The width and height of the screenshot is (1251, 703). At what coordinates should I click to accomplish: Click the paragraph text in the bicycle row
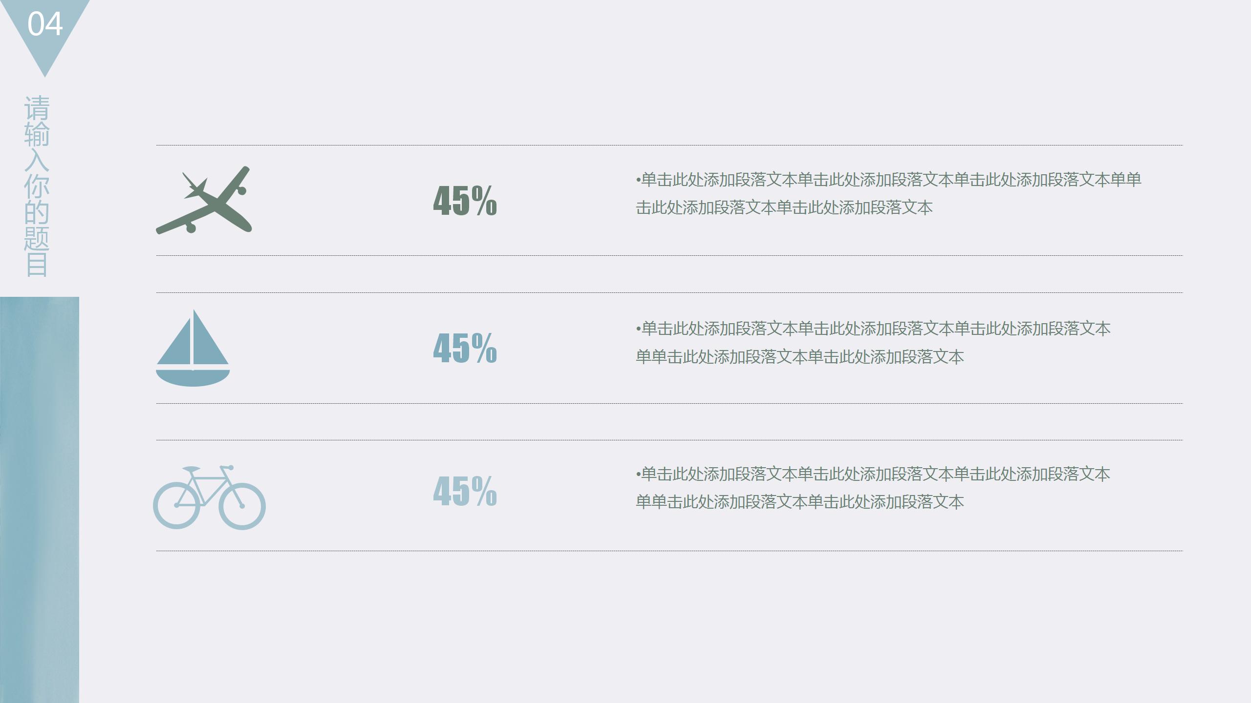(873, 488)
